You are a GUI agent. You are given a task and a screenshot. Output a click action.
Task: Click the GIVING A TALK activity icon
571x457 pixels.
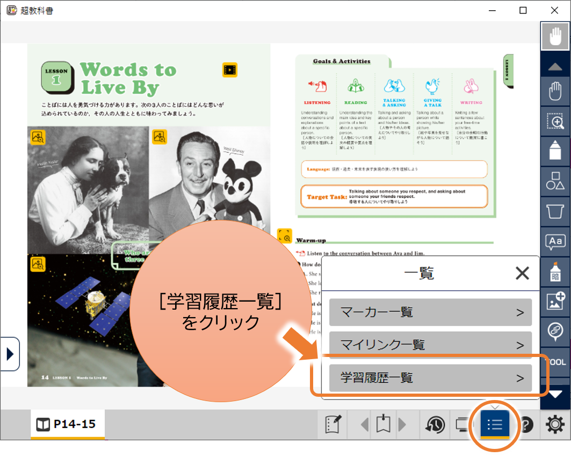click(x=432, y=86)
